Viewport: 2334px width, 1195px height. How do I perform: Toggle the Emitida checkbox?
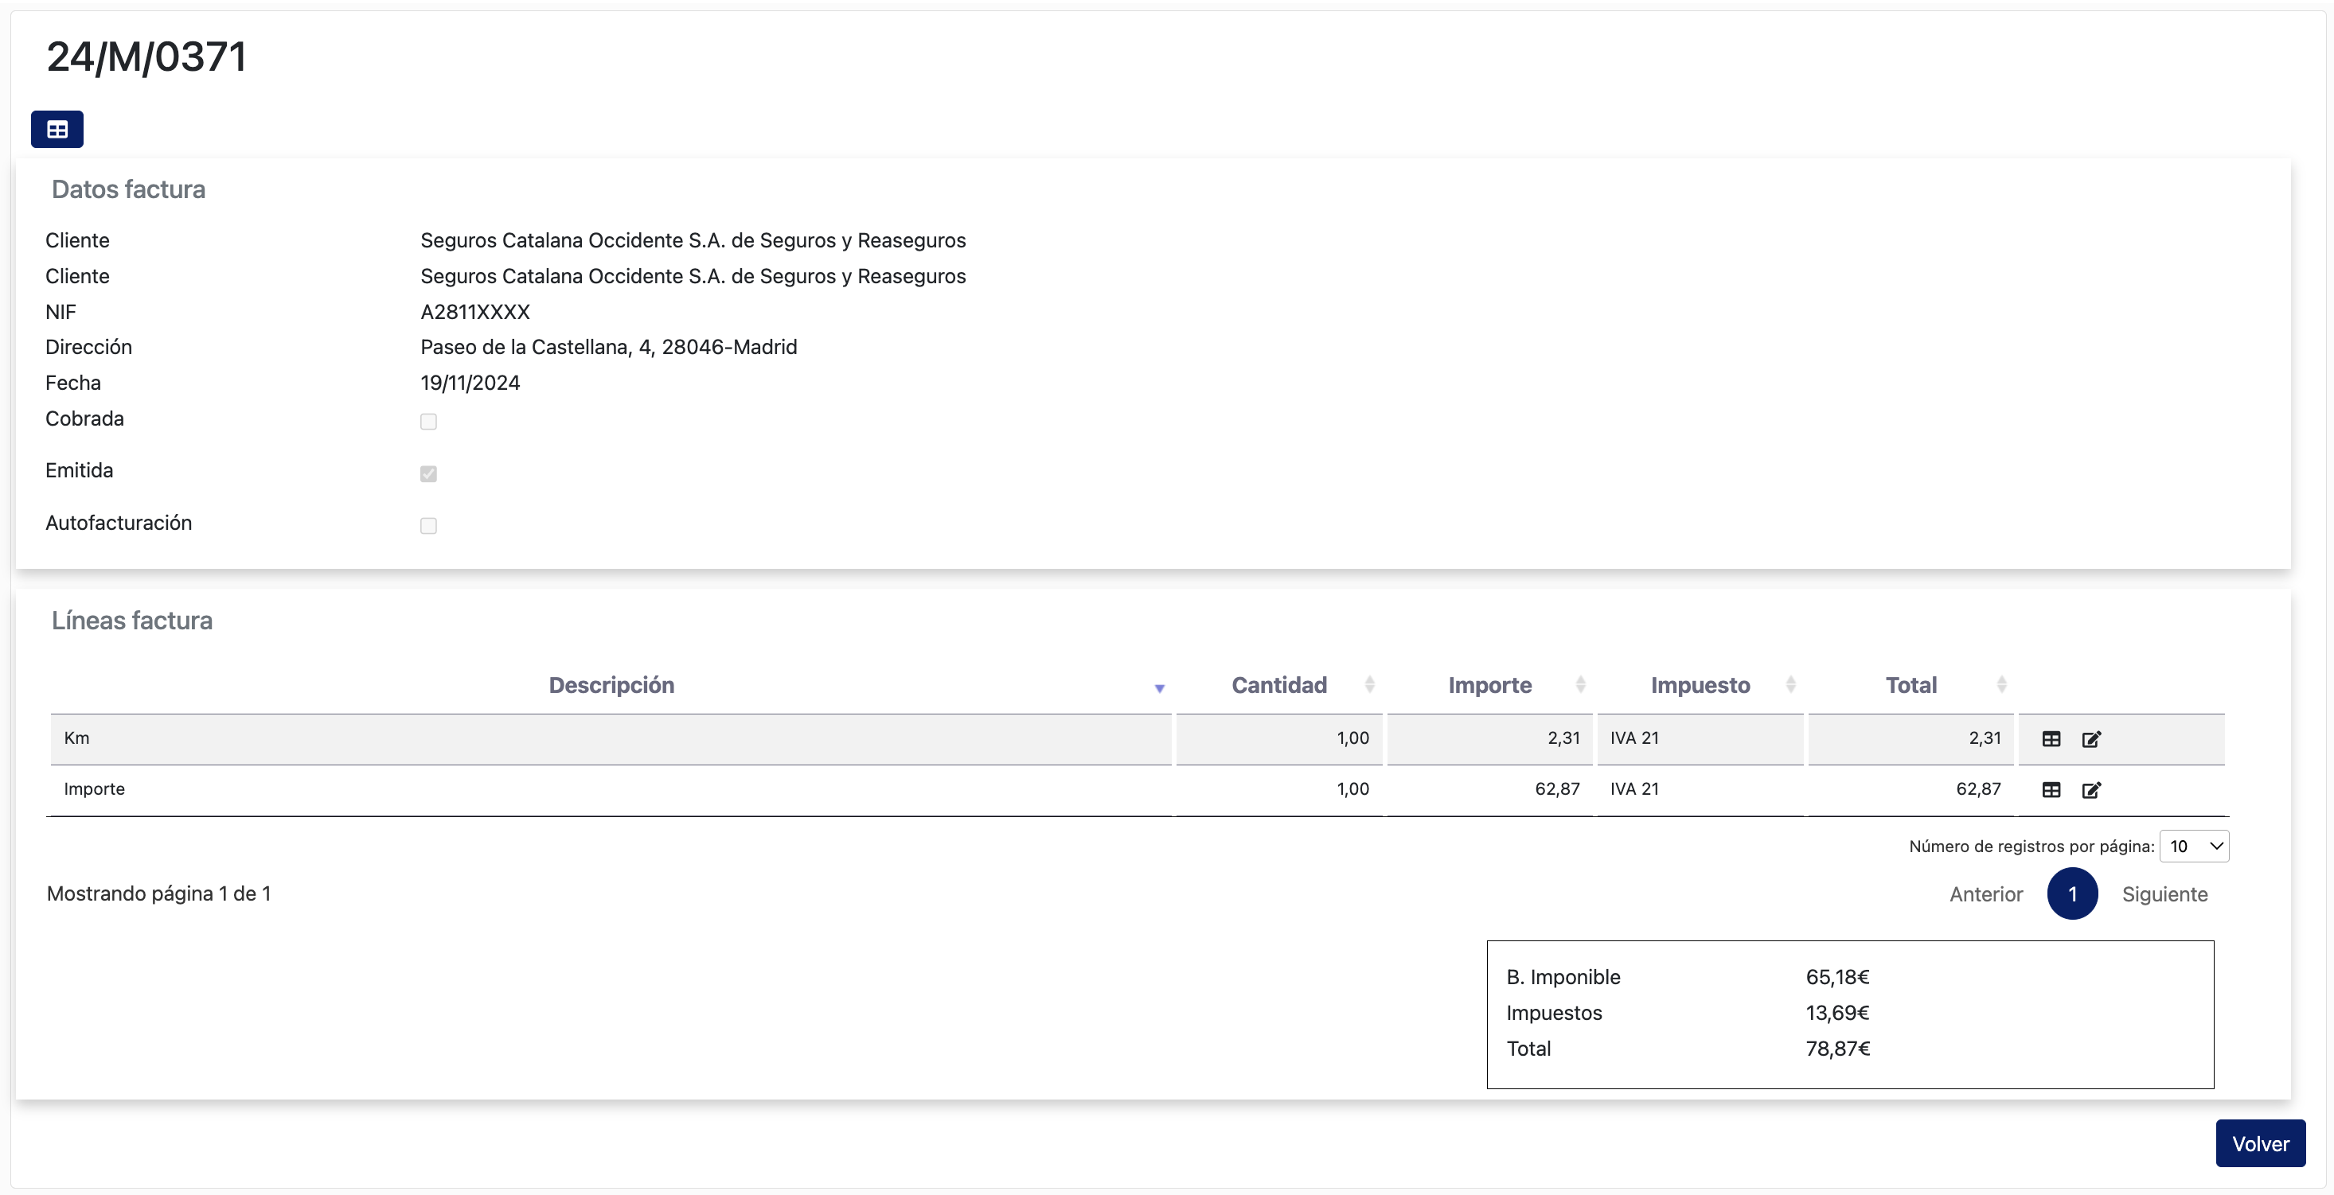coord(428,473)
